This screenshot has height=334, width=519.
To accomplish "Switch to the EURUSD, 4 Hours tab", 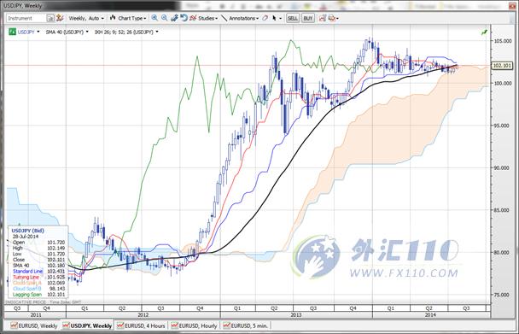I will coord(141,325).
